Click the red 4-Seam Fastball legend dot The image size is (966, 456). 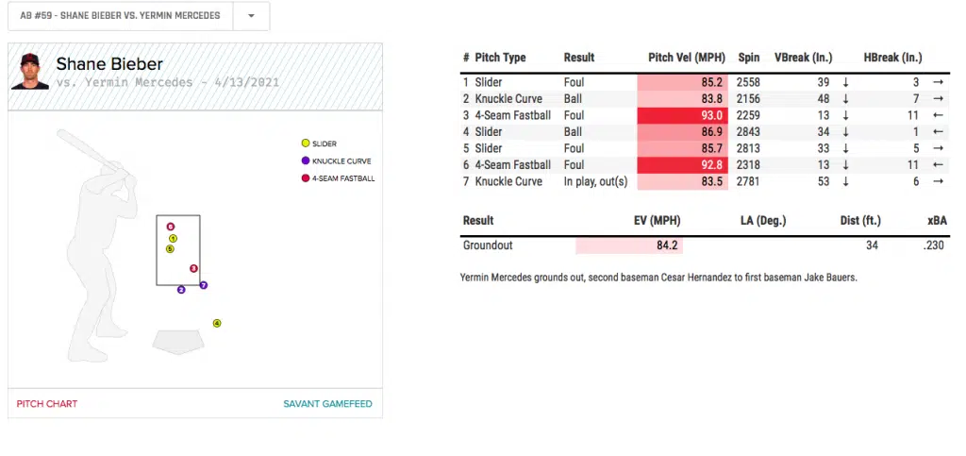click(x=305, y=177)
